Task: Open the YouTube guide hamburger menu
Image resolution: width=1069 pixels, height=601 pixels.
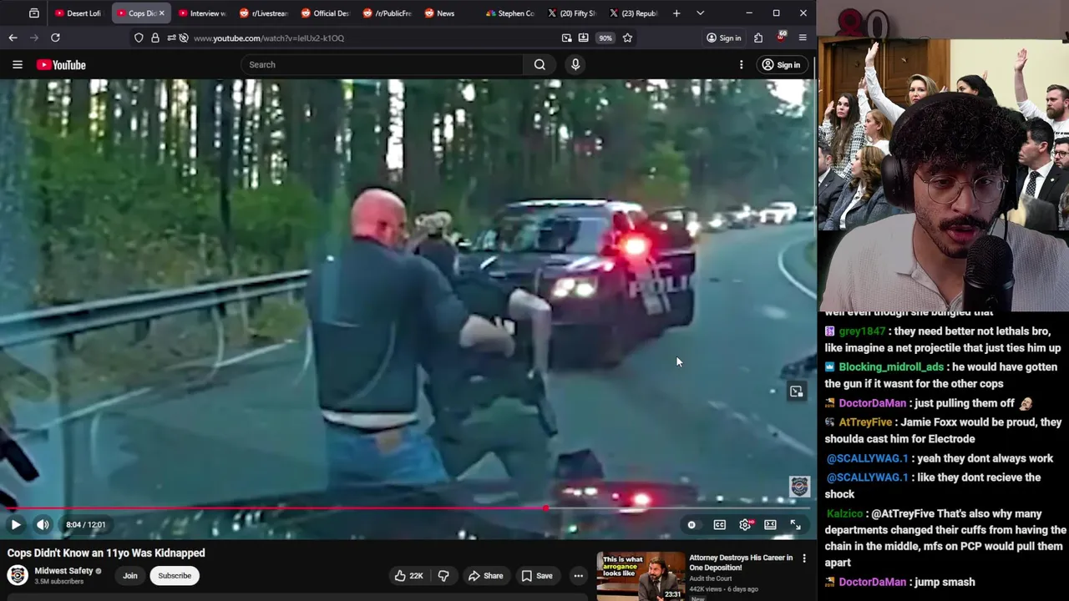Action: [17, 64]
